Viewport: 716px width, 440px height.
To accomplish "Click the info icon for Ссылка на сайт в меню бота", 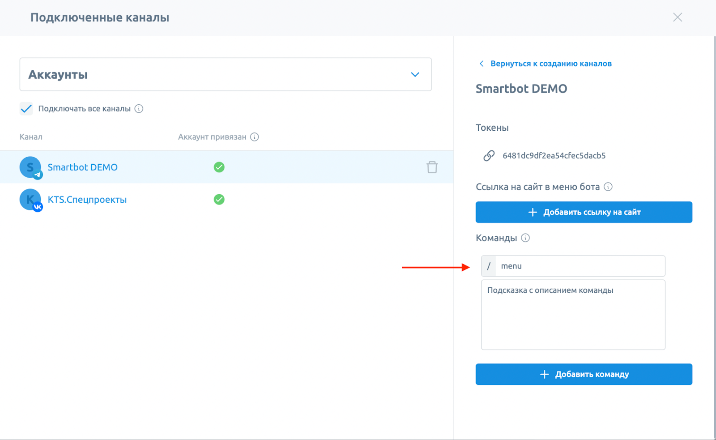I will [609, 187].
